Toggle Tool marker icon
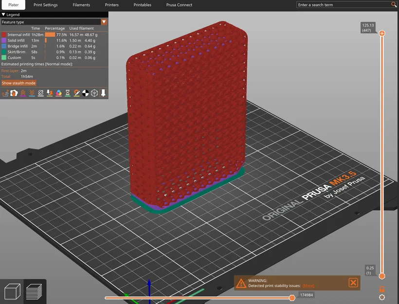The image size is (399, 304). click(103, 93)
